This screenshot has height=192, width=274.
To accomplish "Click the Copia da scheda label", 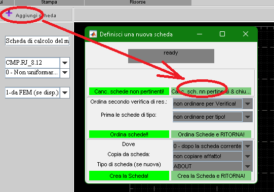I will [129, 154].
